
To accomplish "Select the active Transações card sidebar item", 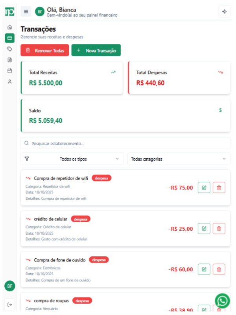I will (10, 38).
